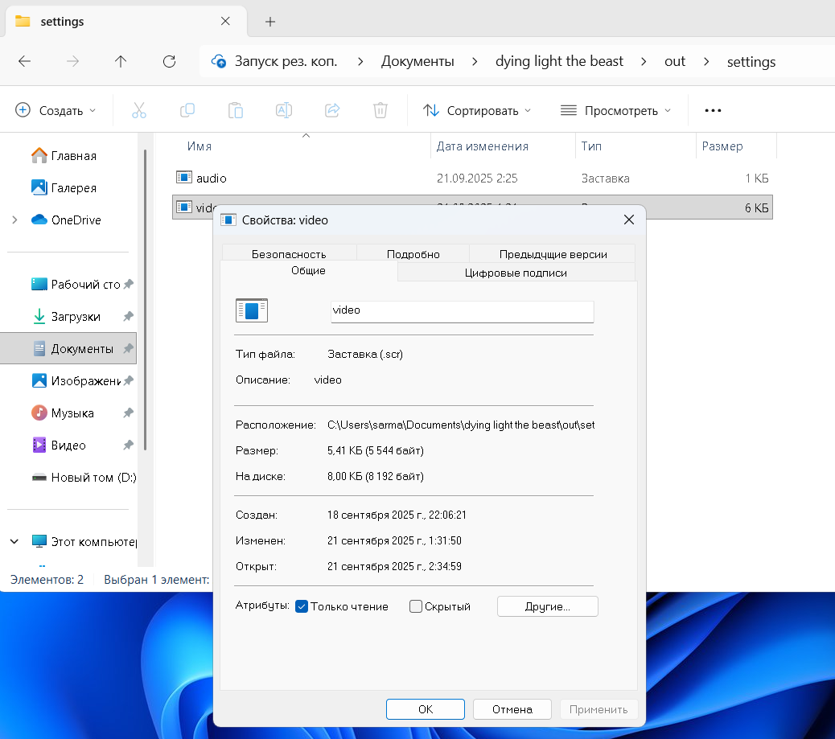
Task: Click the Cut scissors icon in toolbar
Action: click(x=139, y=110)
